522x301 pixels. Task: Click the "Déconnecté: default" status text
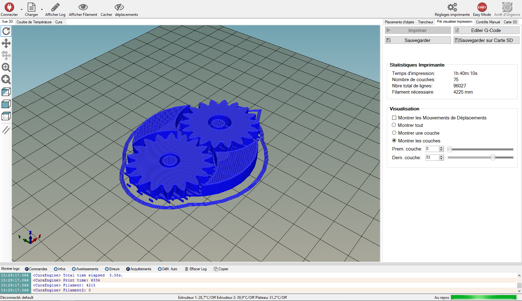17,298
